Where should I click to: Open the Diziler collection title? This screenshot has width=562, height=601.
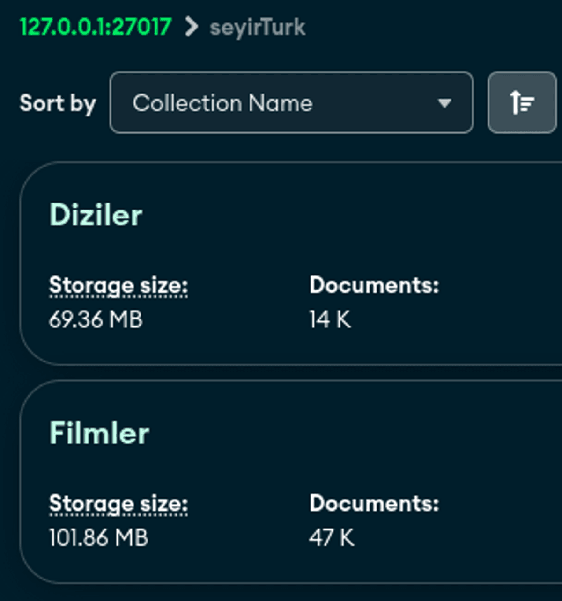tap(96, 215)
